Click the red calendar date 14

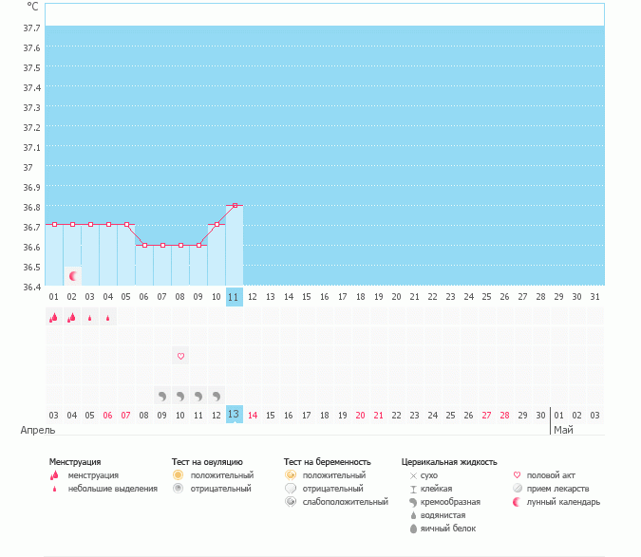point(253,415)
